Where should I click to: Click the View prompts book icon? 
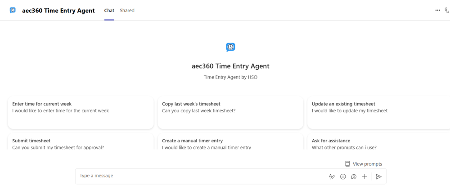click(347, 164)
